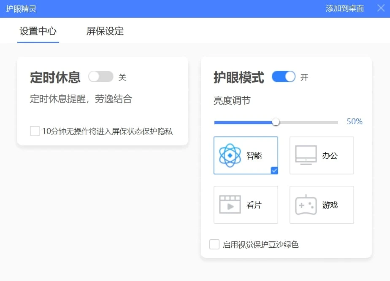Viewport: 390px width, 281px height.
Task: Choose the 办公 monitor icon
Action: tap(306, 155)
